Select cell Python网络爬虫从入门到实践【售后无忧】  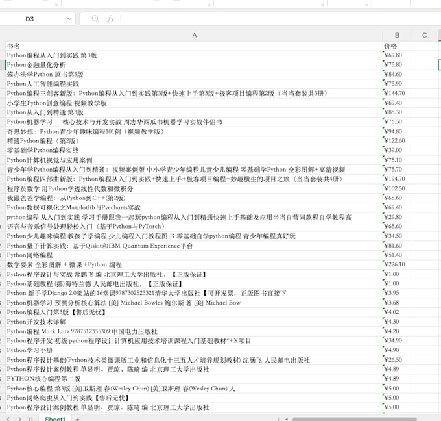[195, 398]
